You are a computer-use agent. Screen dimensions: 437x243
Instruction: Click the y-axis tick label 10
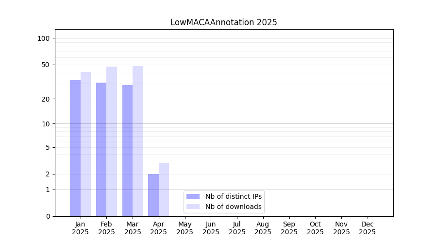click(x=46, y=123)
